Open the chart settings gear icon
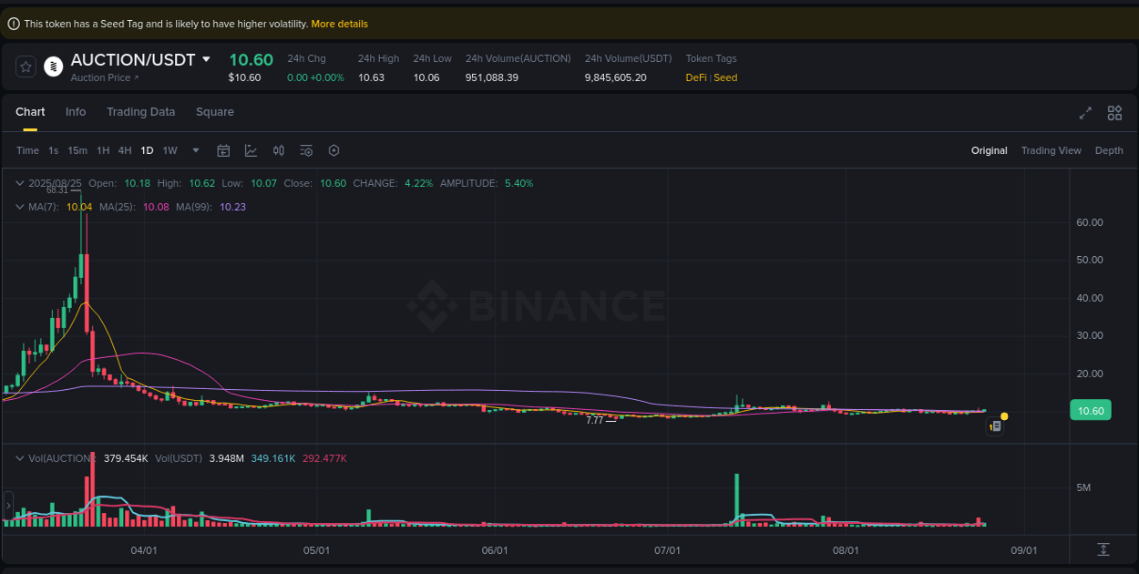This screenshot has width=1139, height=574. tap(333, 149)
